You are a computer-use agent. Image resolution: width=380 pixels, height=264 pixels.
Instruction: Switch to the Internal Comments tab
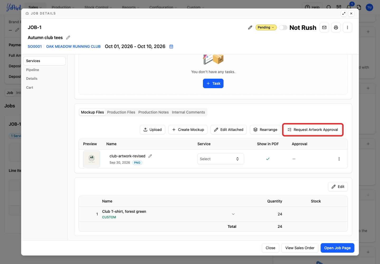(188, 112)
